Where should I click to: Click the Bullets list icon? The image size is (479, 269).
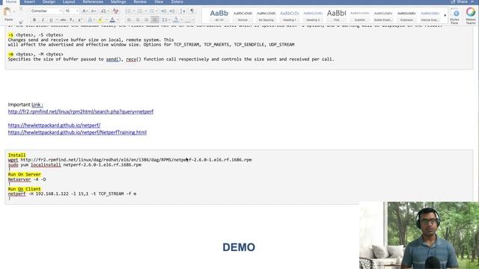(128, 11)
